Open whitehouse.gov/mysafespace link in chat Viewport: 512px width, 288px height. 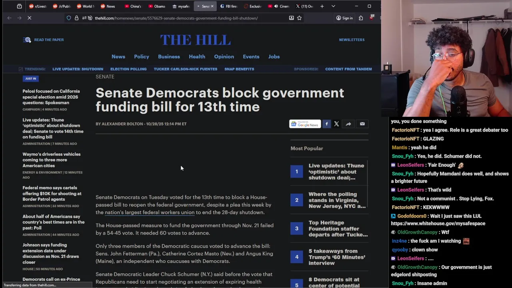[x=438, y=224]
